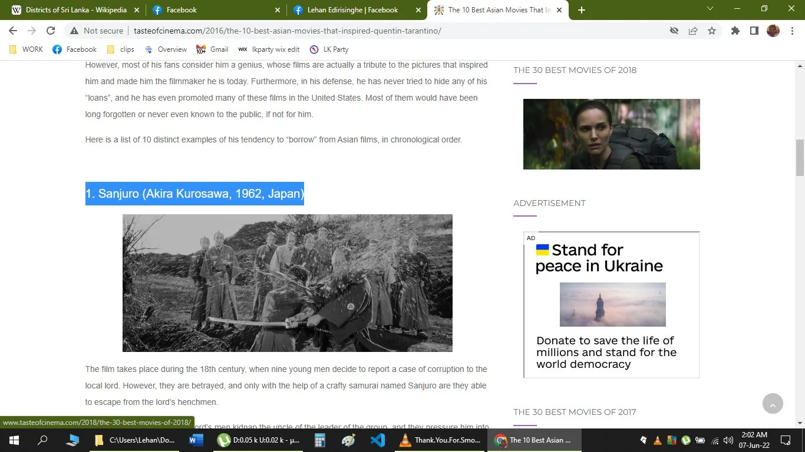Open the VLC cone icon in system tray
The image size is (805, 452).
point(658,440)
